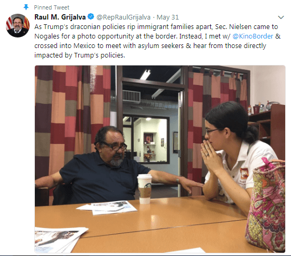Click the last line 'impacted by Trump's policies'
The width and height of the screenshot is (291, 256).
[x=80, y=55]
